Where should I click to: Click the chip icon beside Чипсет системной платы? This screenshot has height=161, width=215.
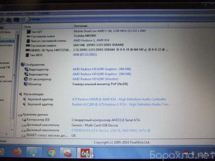click(28, 41)
